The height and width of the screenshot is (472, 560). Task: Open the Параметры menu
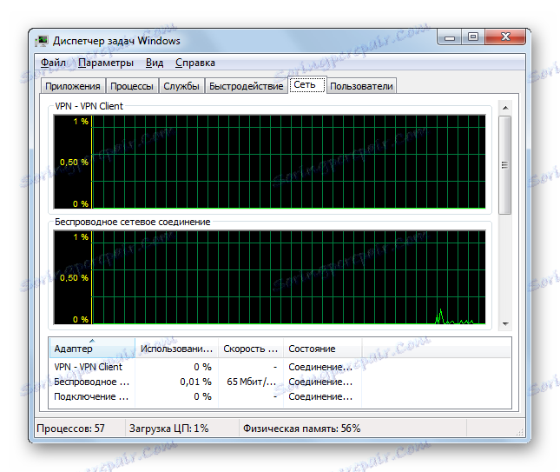coord(106,63)
